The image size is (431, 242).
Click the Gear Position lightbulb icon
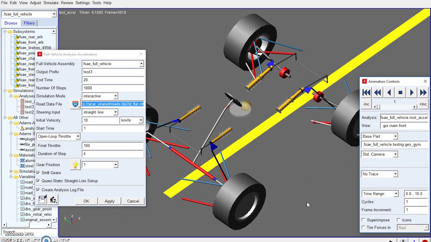tap(75, 165)
